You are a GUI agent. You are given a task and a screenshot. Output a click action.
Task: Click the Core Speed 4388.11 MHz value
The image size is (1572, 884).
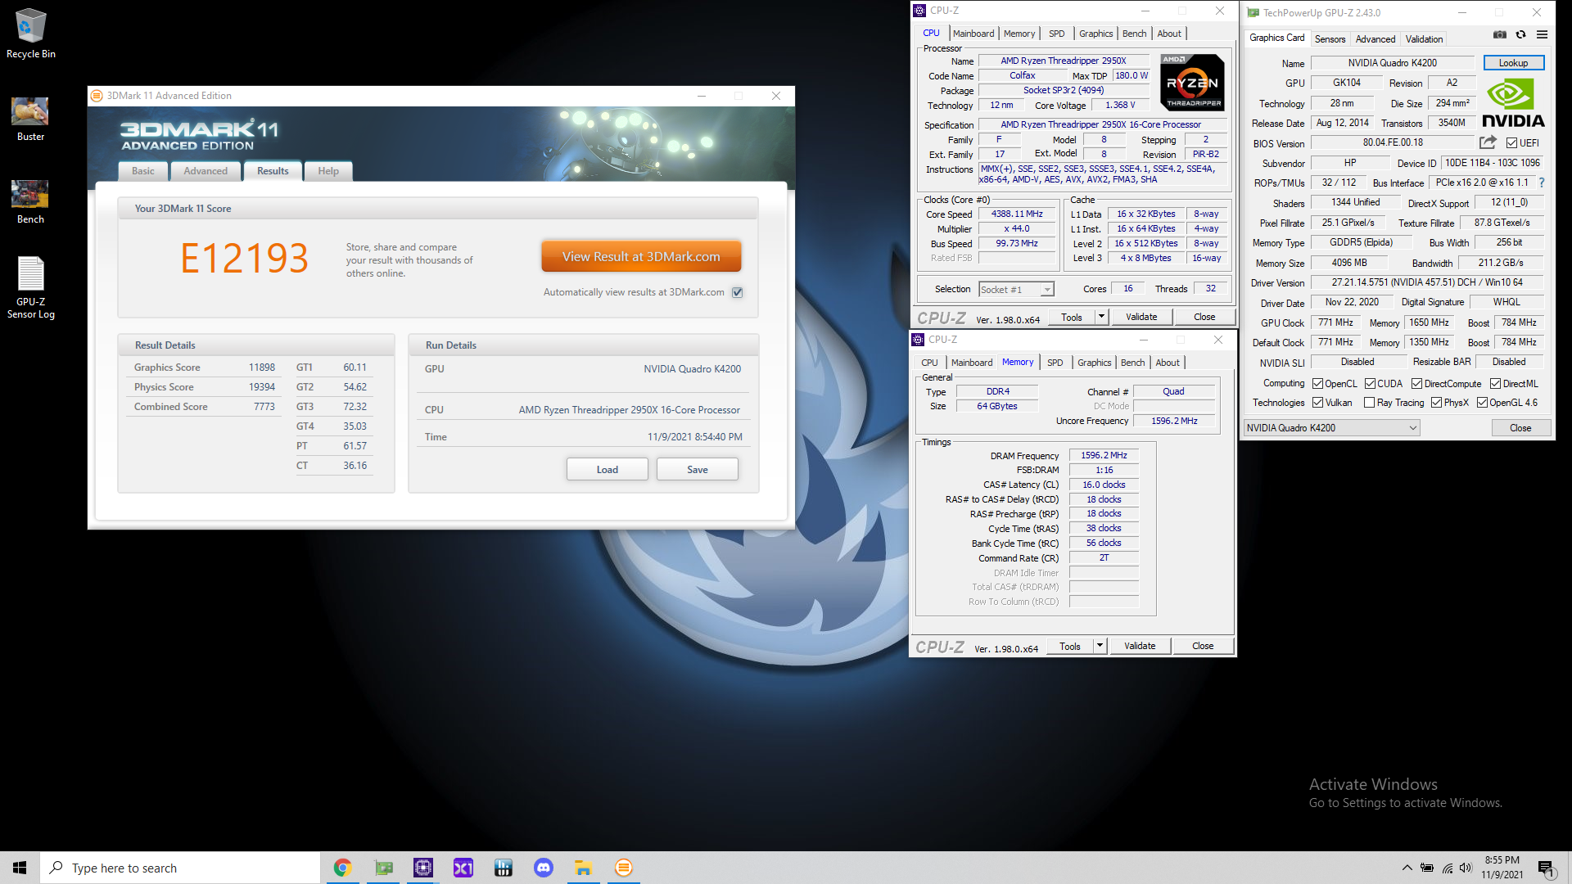click(1017, 214)
